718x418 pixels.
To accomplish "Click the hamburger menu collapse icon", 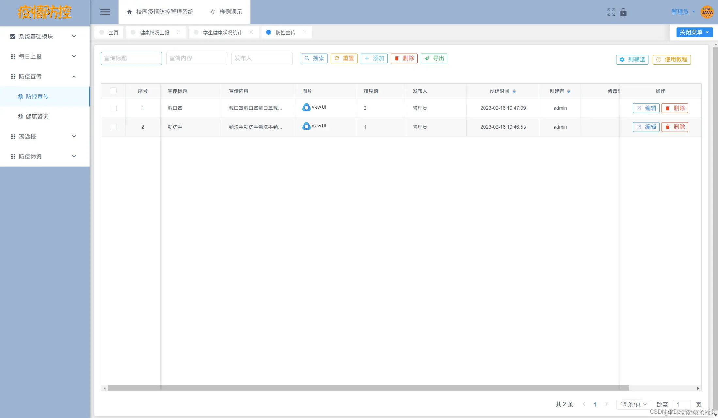I will (x=105, y=12).
